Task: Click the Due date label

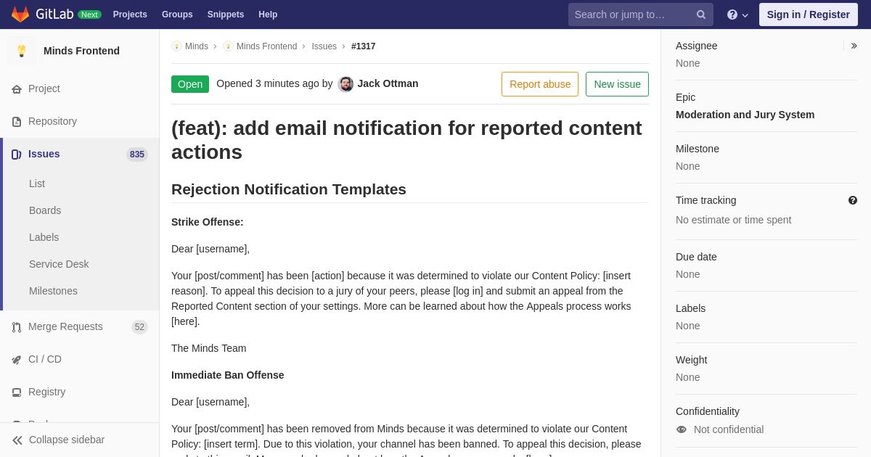Action: [x=696, y=257]
